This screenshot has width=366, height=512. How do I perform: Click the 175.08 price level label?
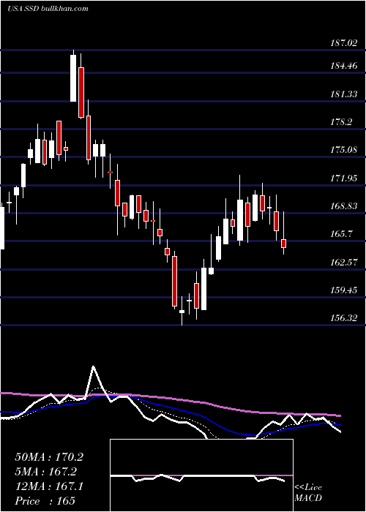(x=344, y=150)
